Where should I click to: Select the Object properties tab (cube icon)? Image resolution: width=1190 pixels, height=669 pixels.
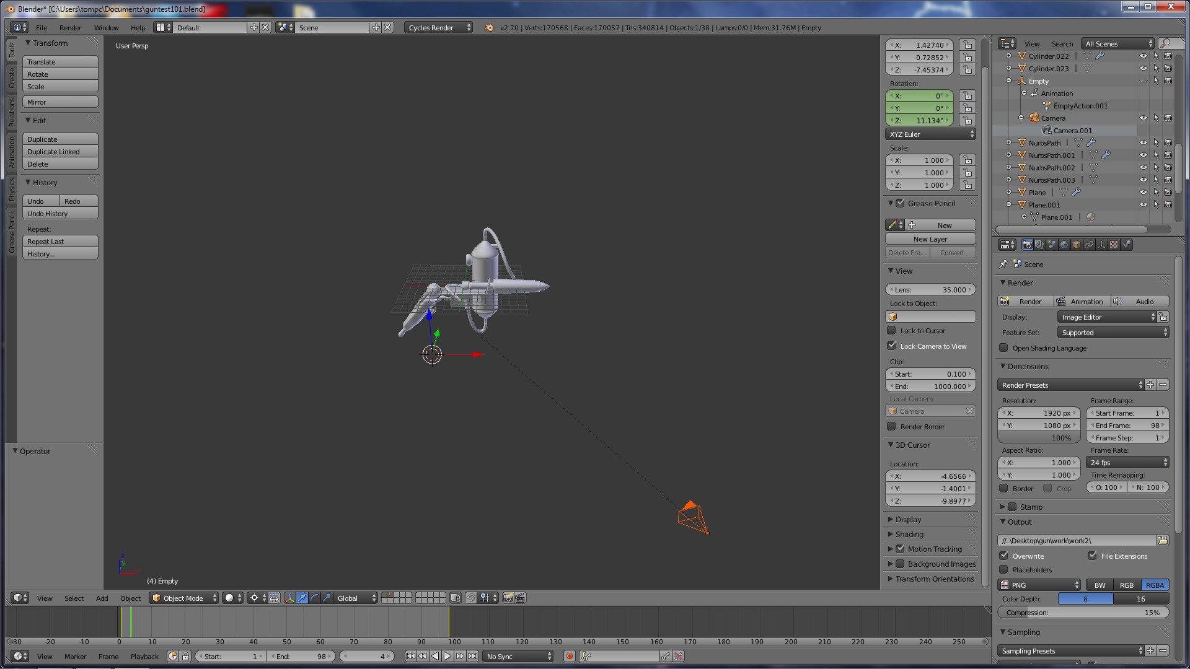[x=1077, y=245]
